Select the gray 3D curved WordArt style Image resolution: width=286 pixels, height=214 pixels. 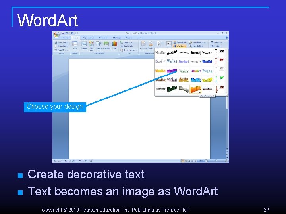[x=184, y=89]
